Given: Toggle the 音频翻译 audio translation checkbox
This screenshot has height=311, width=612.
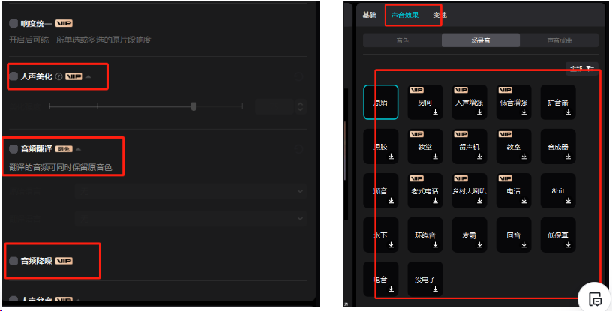Looking at the screenshot, I should (13, 149).
